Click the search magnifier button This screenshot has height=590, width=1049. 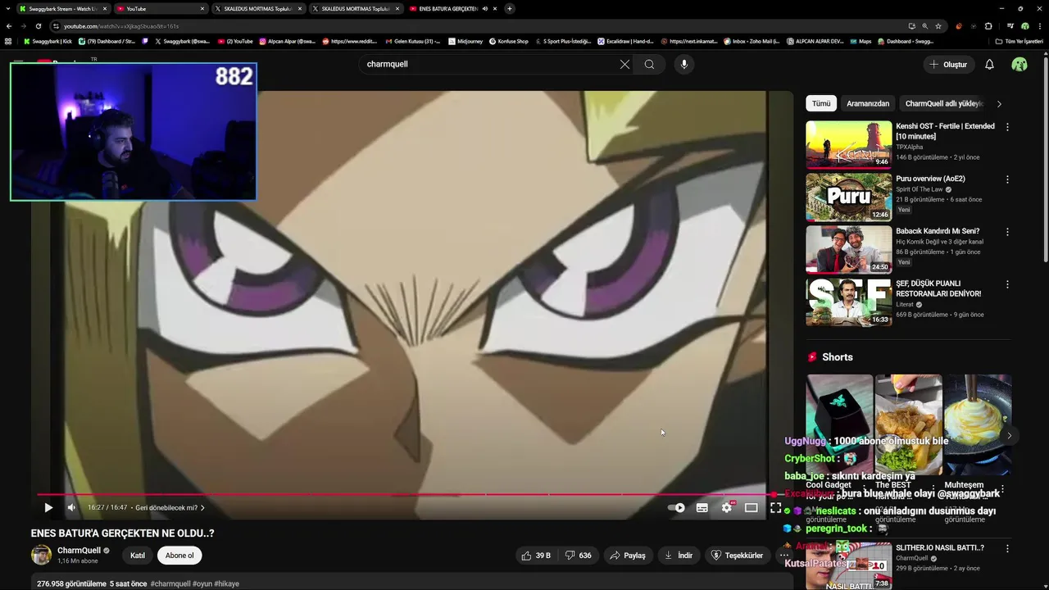pos(649,64)
